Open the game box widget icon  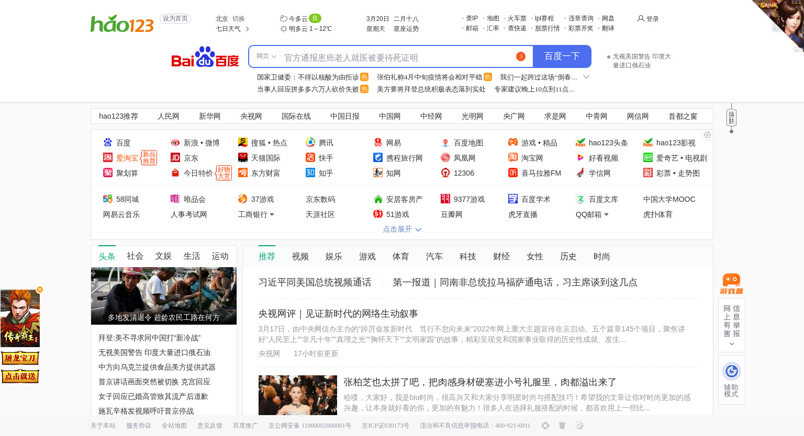[x=731, y=284]
